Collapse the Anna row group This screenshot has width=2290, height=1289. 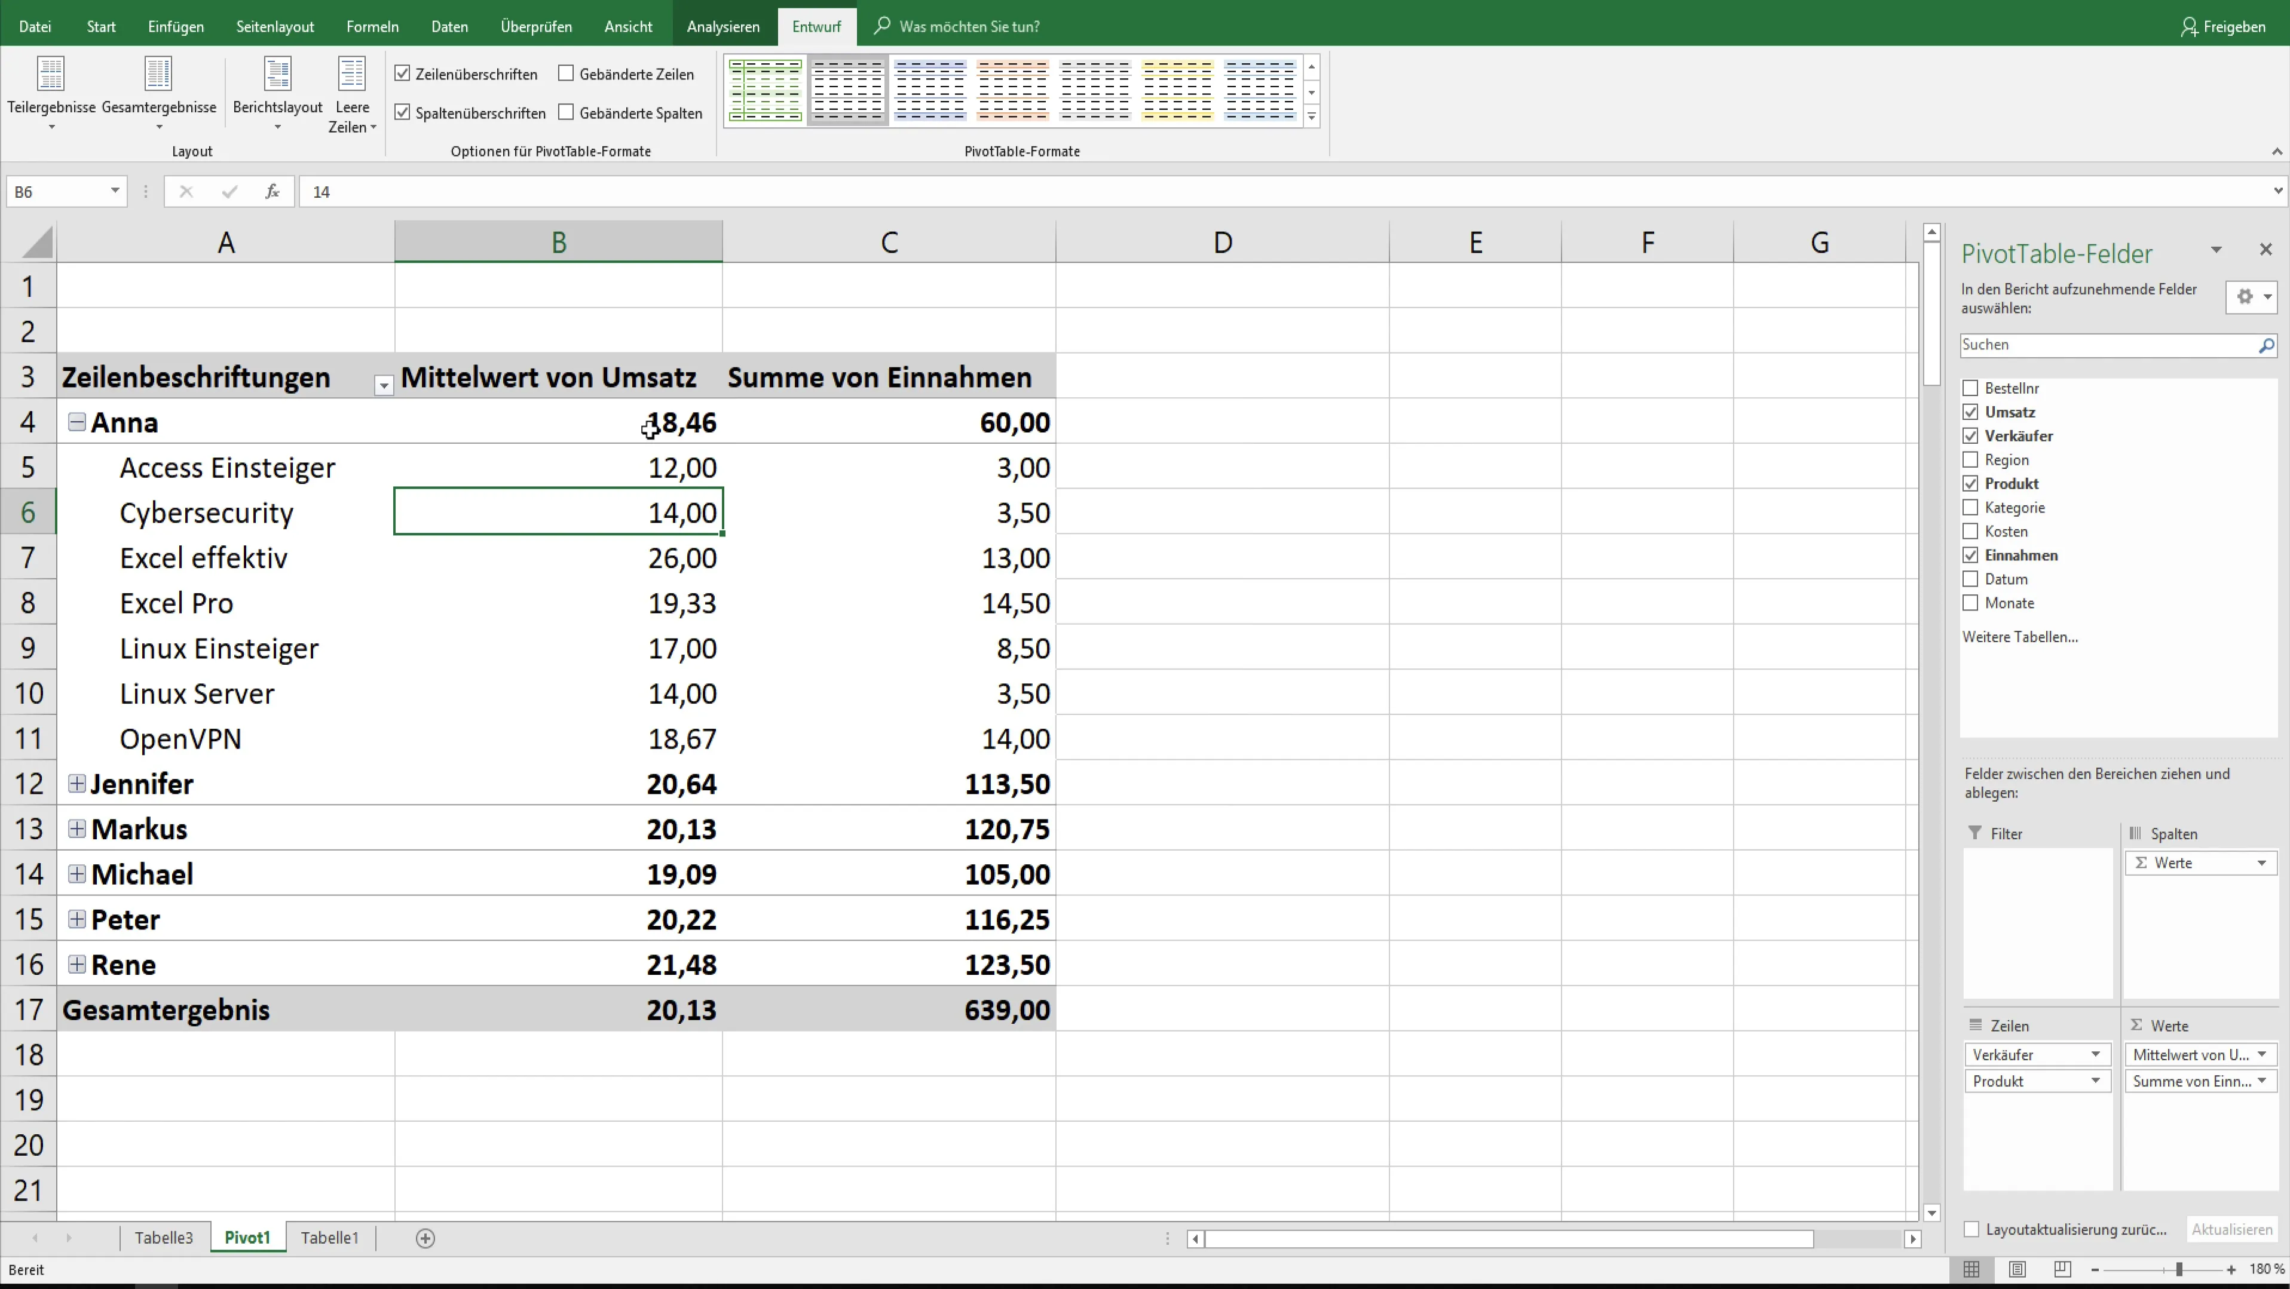click(x=77, y=422)
